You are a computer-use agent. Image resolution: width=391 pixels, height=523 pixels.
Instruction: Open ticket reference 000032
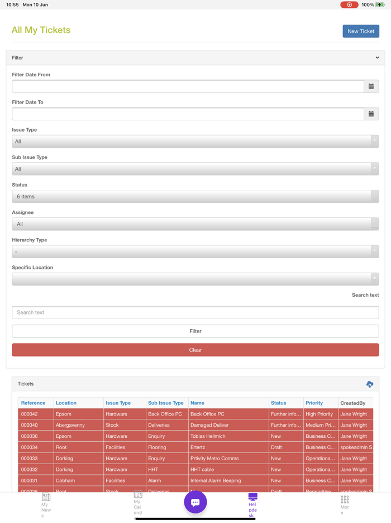coord(29,469)
